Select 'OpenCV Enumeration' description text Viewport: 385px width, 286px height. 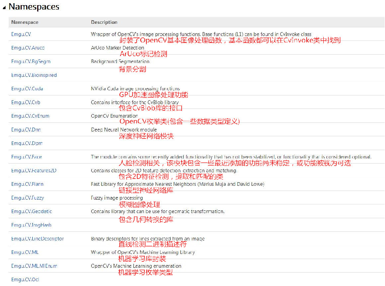114,116
